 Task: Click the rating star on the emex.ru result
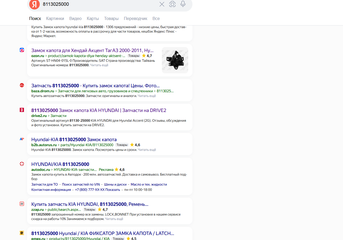(x=128, y=239)
